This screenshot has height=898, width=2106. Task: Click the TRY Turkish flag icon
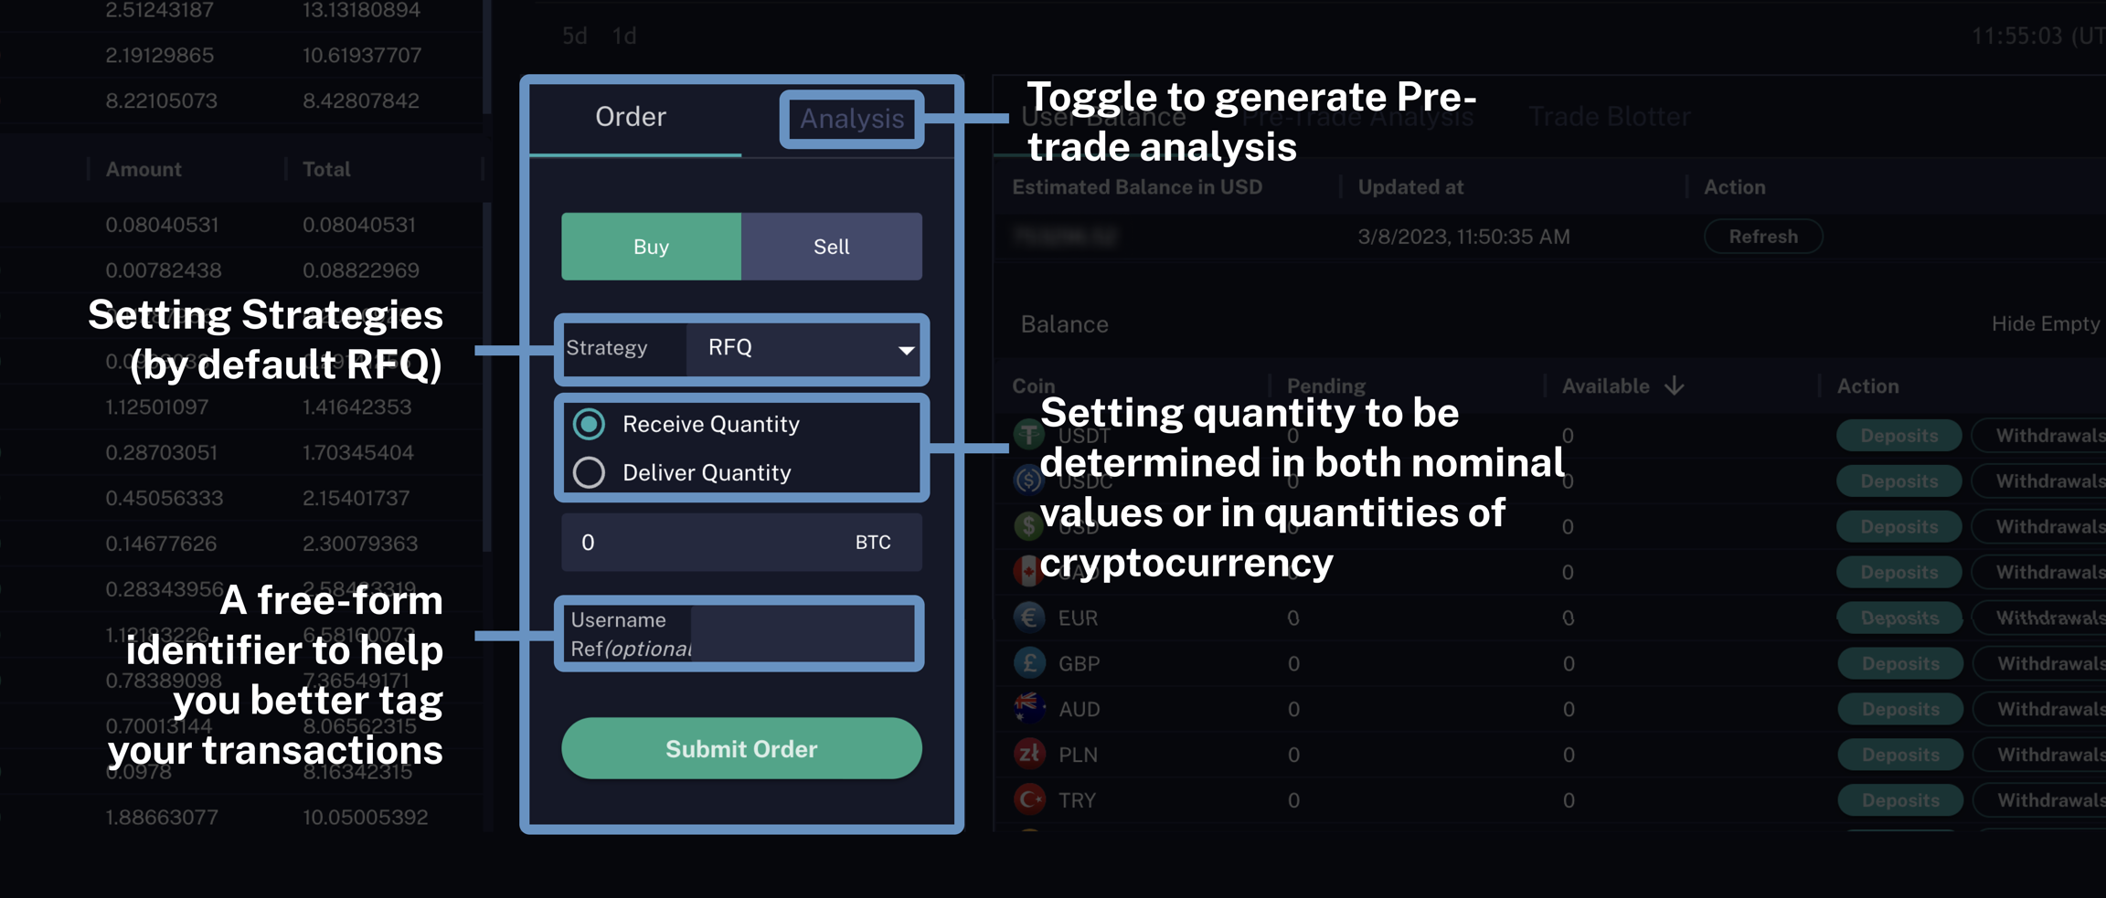1029,799
